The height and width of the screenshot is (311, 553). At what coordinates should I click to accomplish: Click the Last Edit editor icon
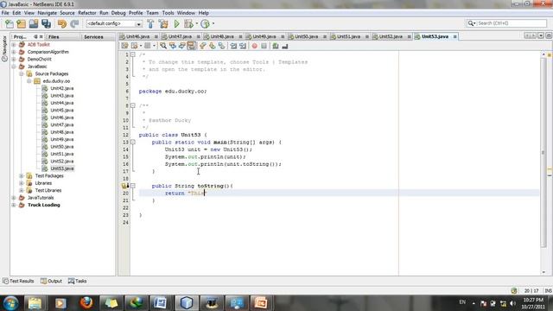pos(124,46)
